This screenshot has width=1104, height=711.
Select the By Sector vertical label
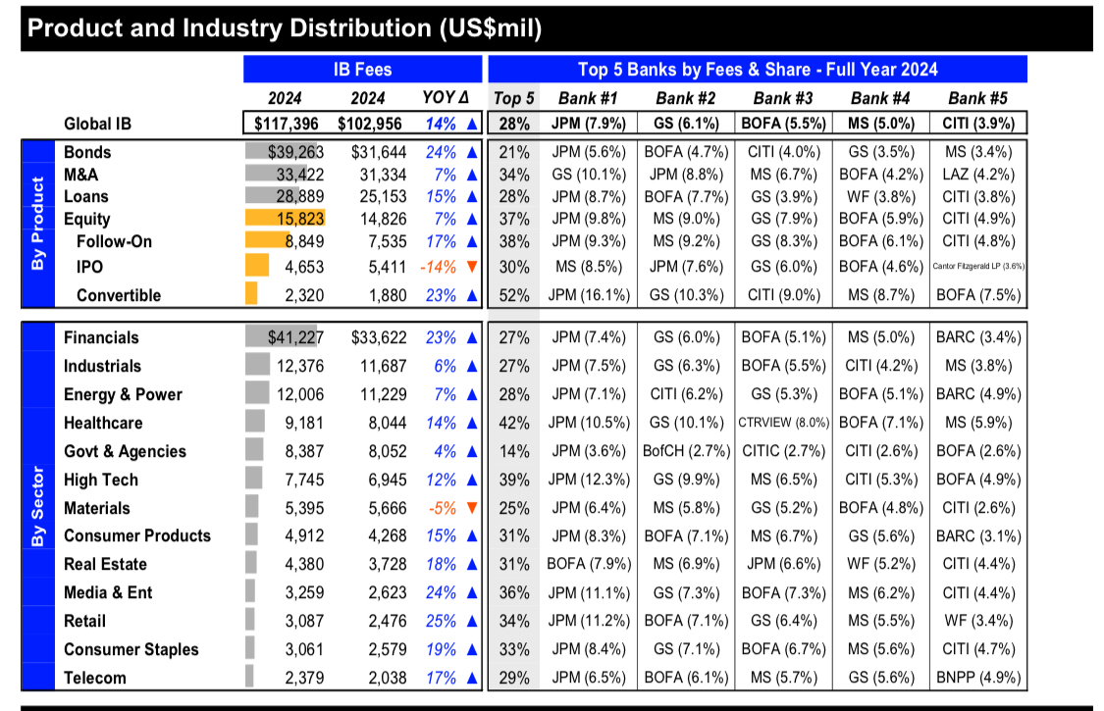[38, 506]
